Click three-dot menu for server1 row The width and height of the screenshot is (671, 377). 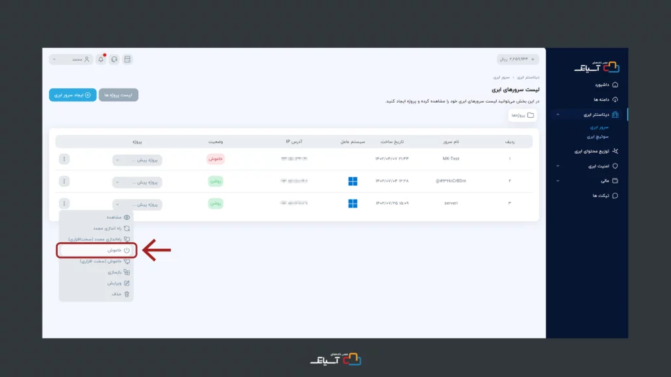pos(64,204)
